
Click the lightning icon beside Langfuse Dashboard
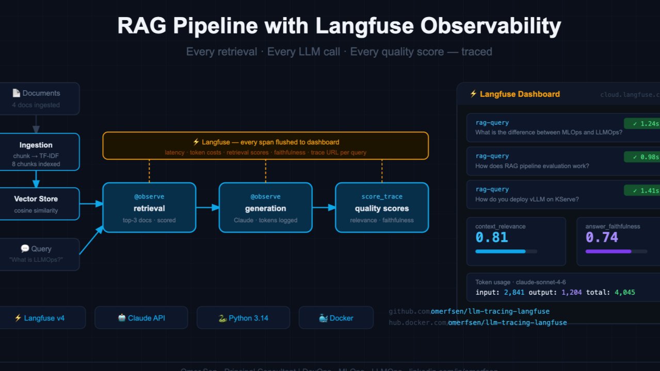pos(473,94)
